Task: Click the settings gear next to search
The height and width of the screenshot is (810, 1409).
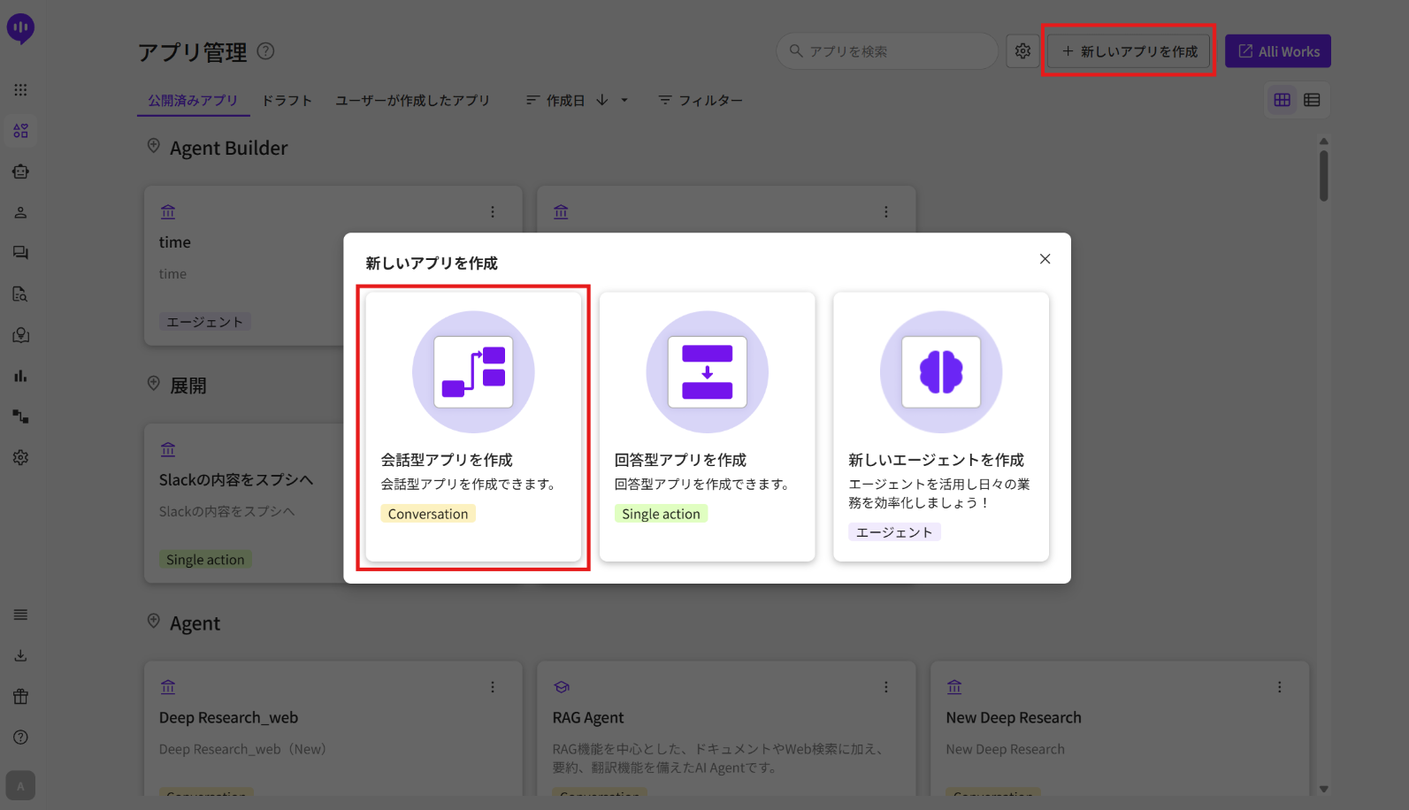Action: [1022, 51]
